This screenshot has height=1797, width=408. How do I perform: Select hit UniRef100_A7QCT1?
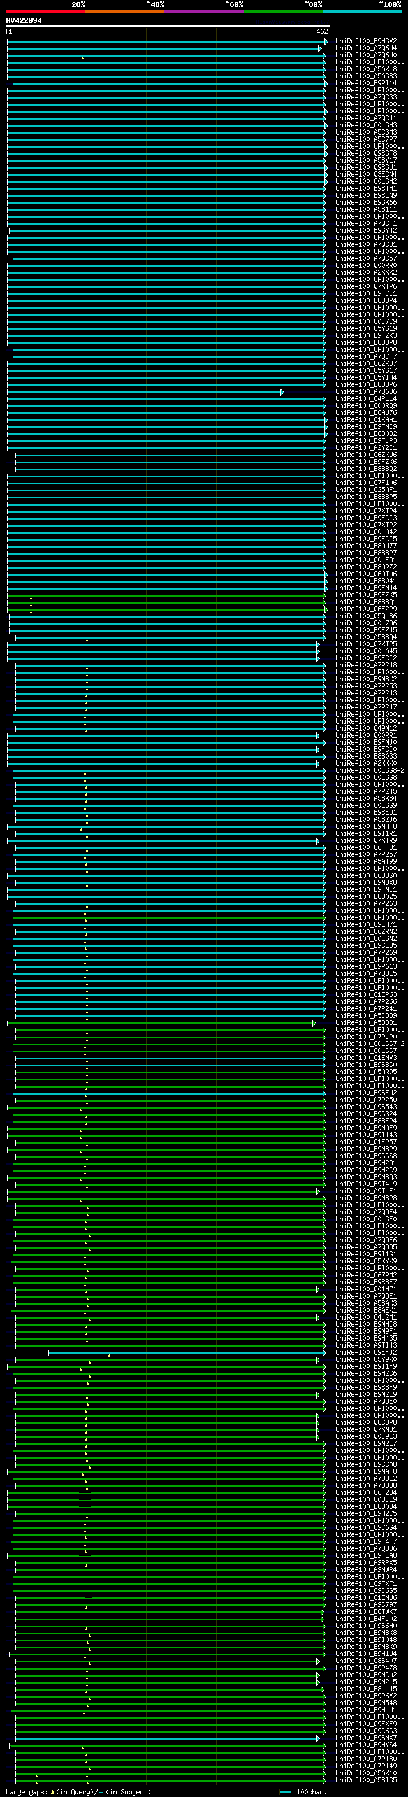click(366, 223)
